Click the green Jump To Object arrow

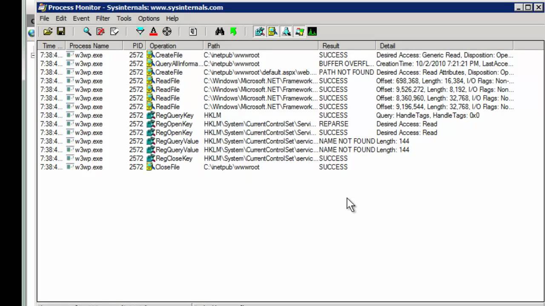coord(233,31)
